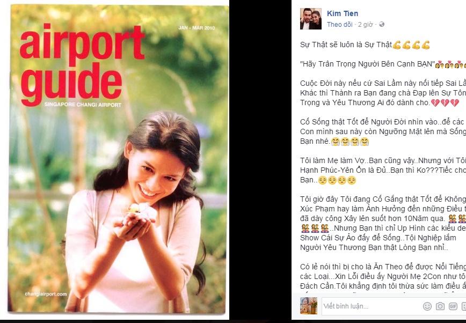Select the hugging face emoji in post
The width and height of the screenshot is (466, 323).
[350, 142]
